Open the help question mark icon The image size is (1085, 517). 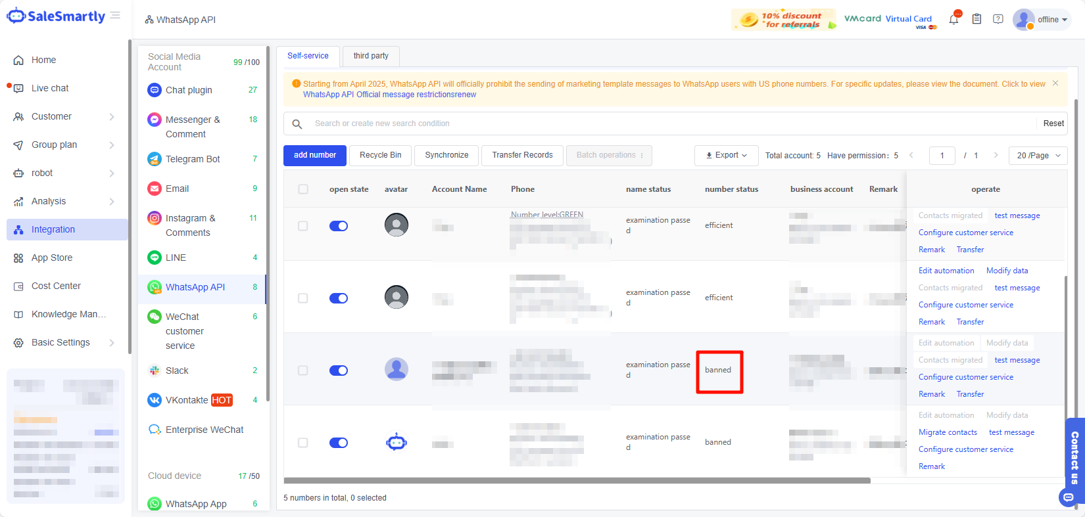[998, 20]
